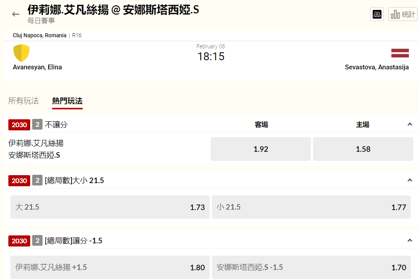Bet on 小 21.5 at 1.77
418x279 pixels.
311,207
